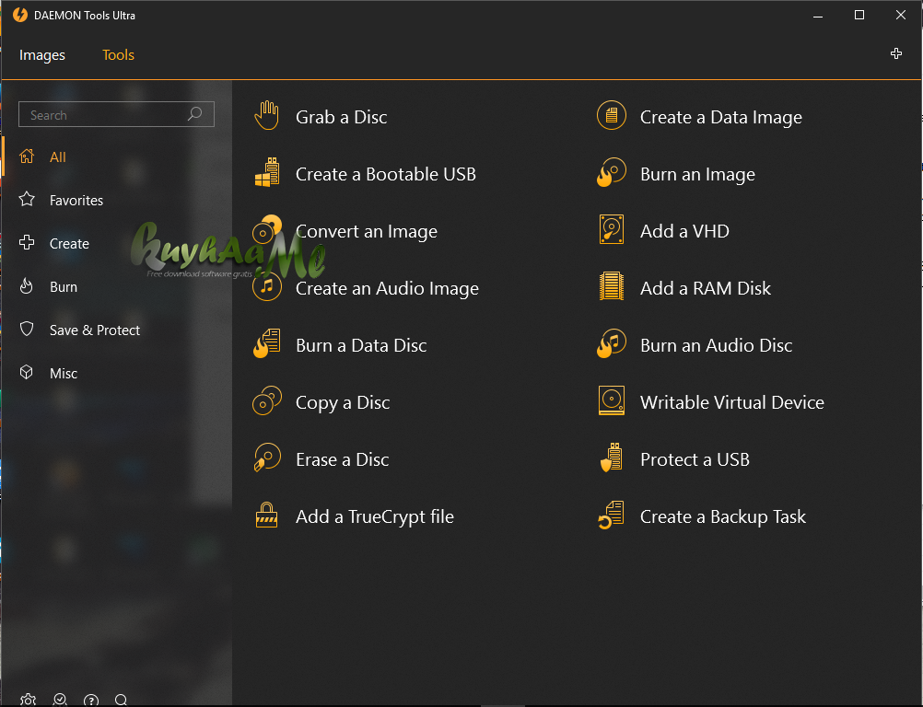Image resolution: width=923 pixels, height=707 pixels.
Task: Open Copy a Disc label
Action: (343, 402)
